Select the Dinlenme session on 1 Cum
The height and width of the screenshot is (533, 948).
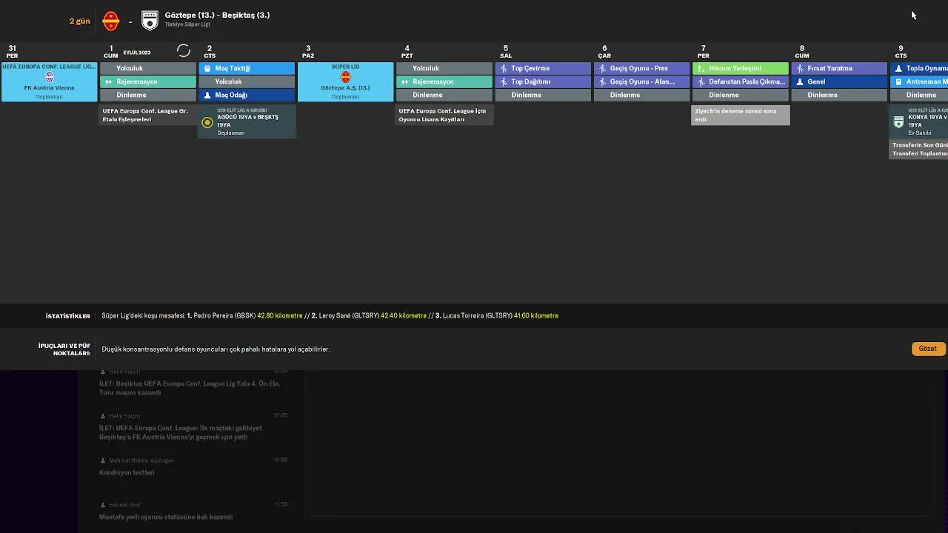pyautogui.click(x=148, y=95)
